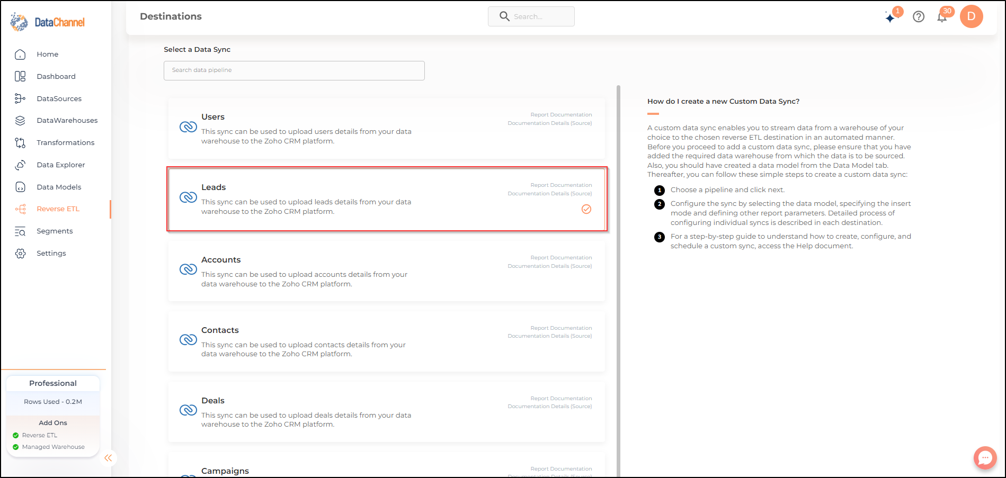
Task: Click the Destinations page title
Action: pos(171,16)
